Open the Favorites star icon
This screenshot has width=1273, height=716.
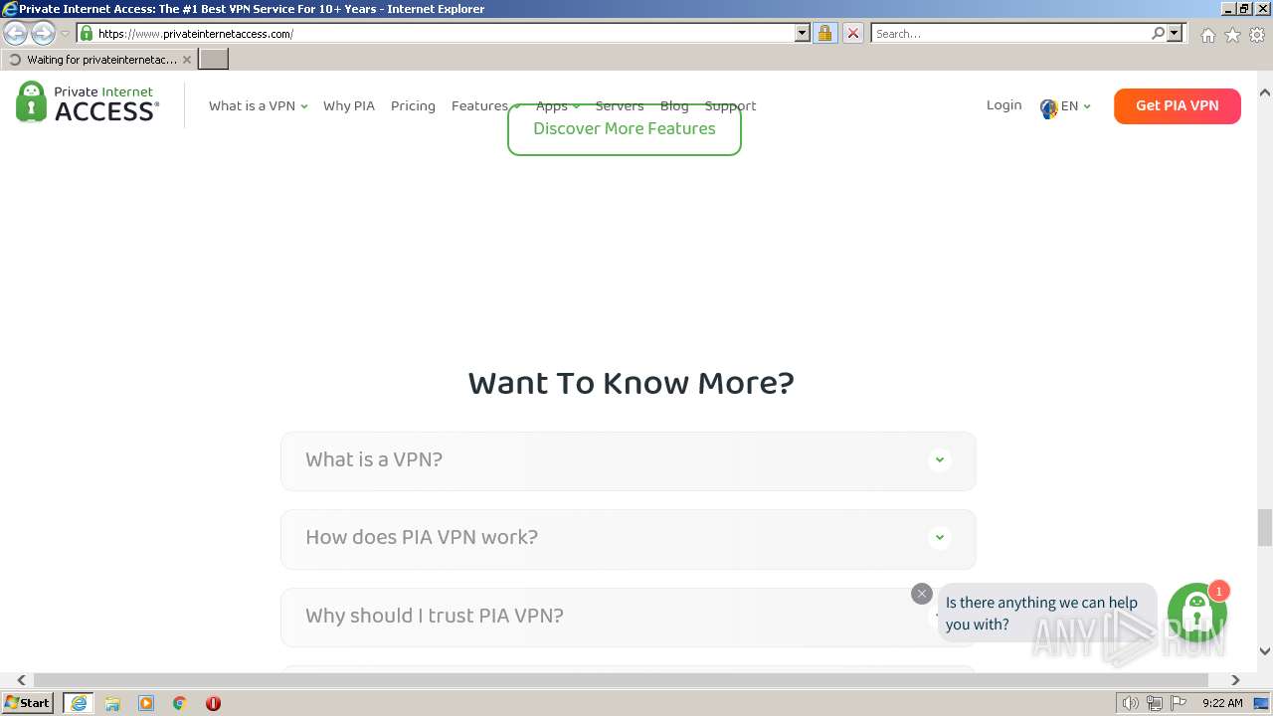tap(1232, 35)
